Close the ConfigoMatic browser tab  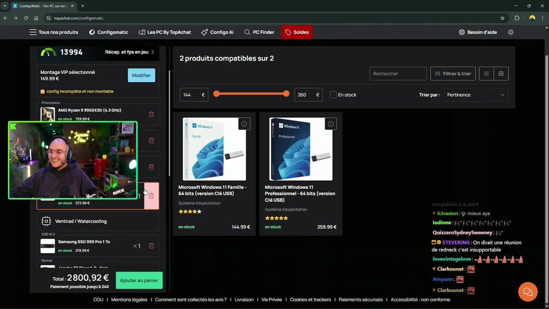72,6
